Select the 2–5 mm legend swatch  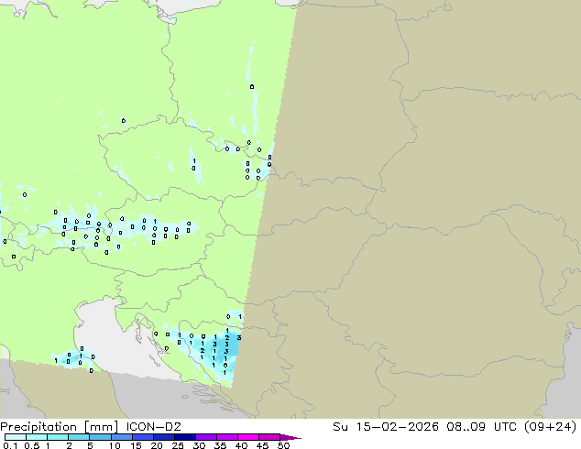tap(79, 437)
